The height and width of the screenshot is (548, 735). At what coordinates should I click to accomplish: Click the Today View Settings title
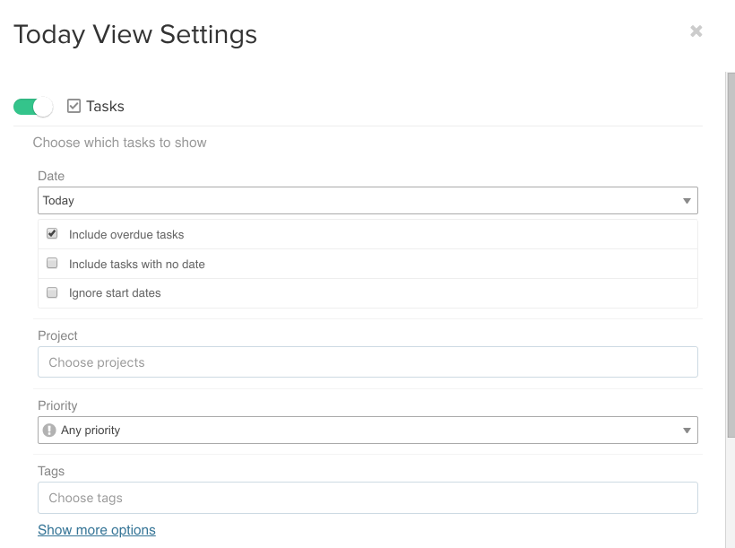pos(135,35)
